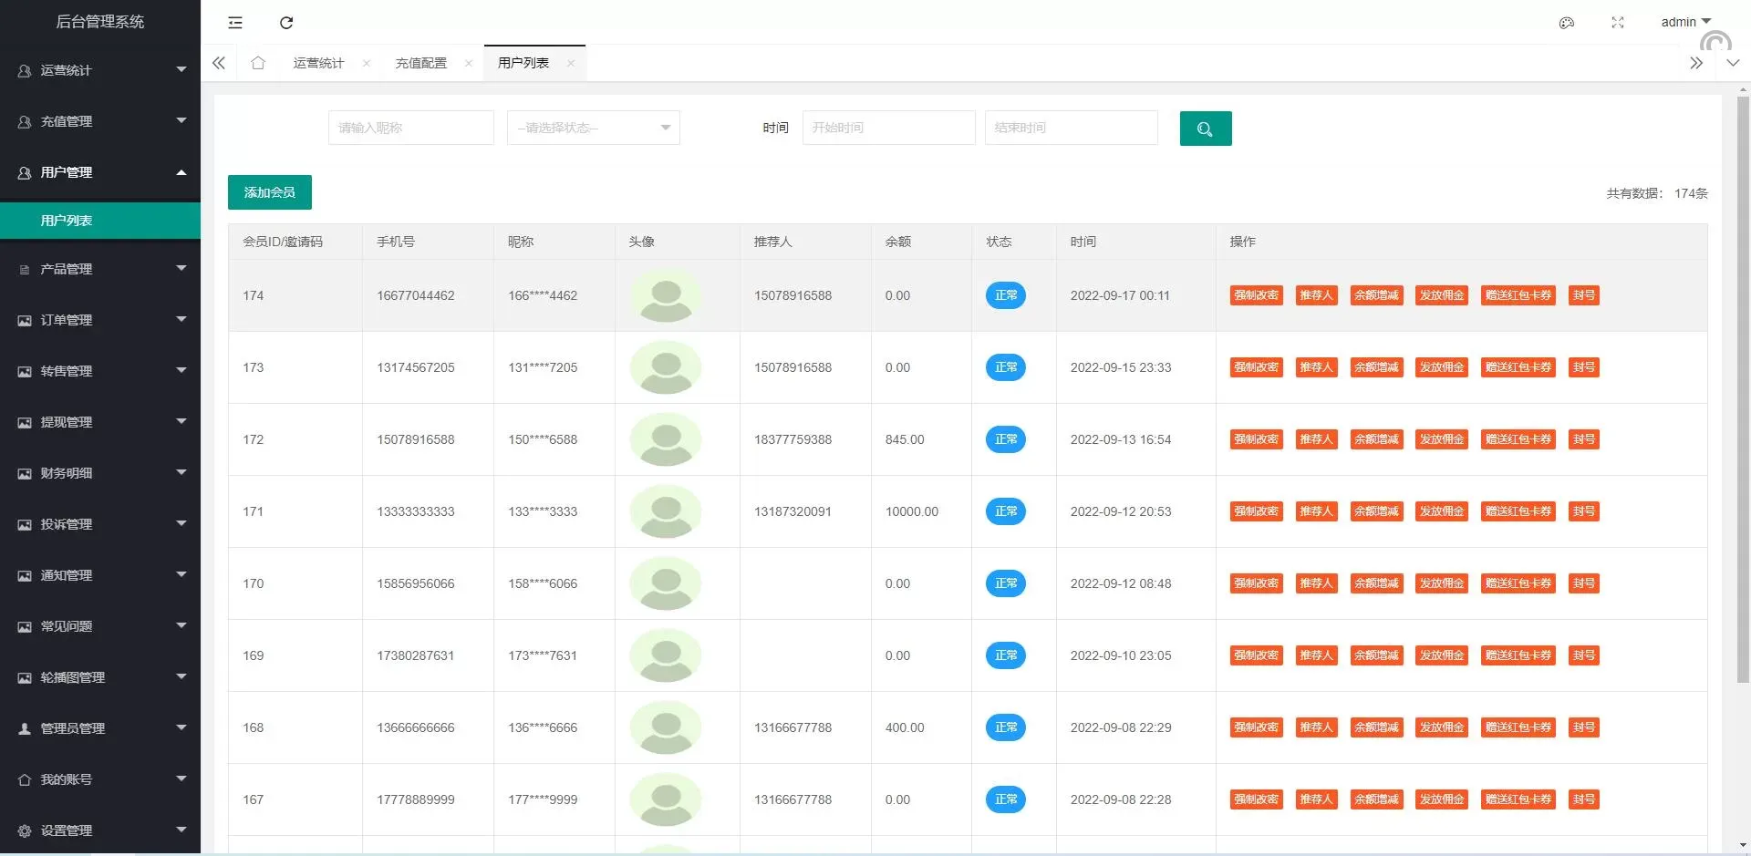Screen dimensions: 1751x856
Task: Close the 充值配置 tab
Action: (469, 63)
